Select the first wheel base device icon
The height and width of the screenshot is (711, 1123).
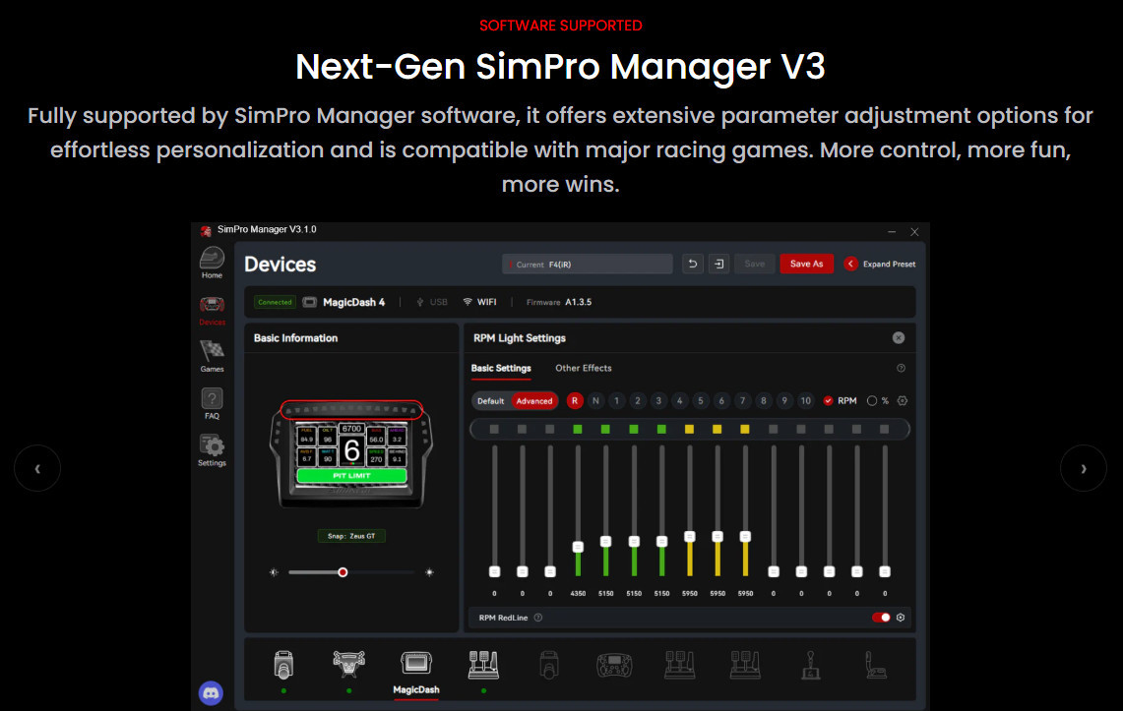click(x=283, y=665)
